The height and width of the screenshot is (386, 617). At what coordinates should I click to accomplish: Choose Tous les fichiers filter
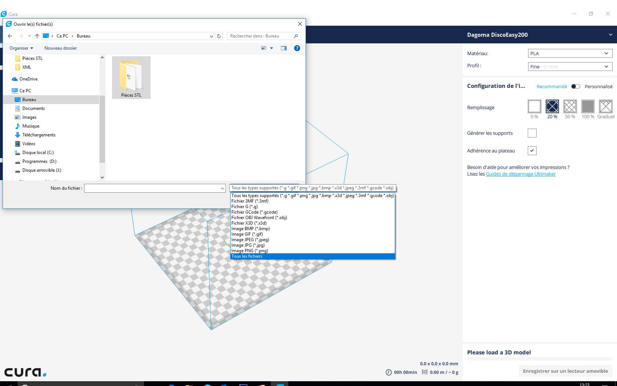(313, 256)
